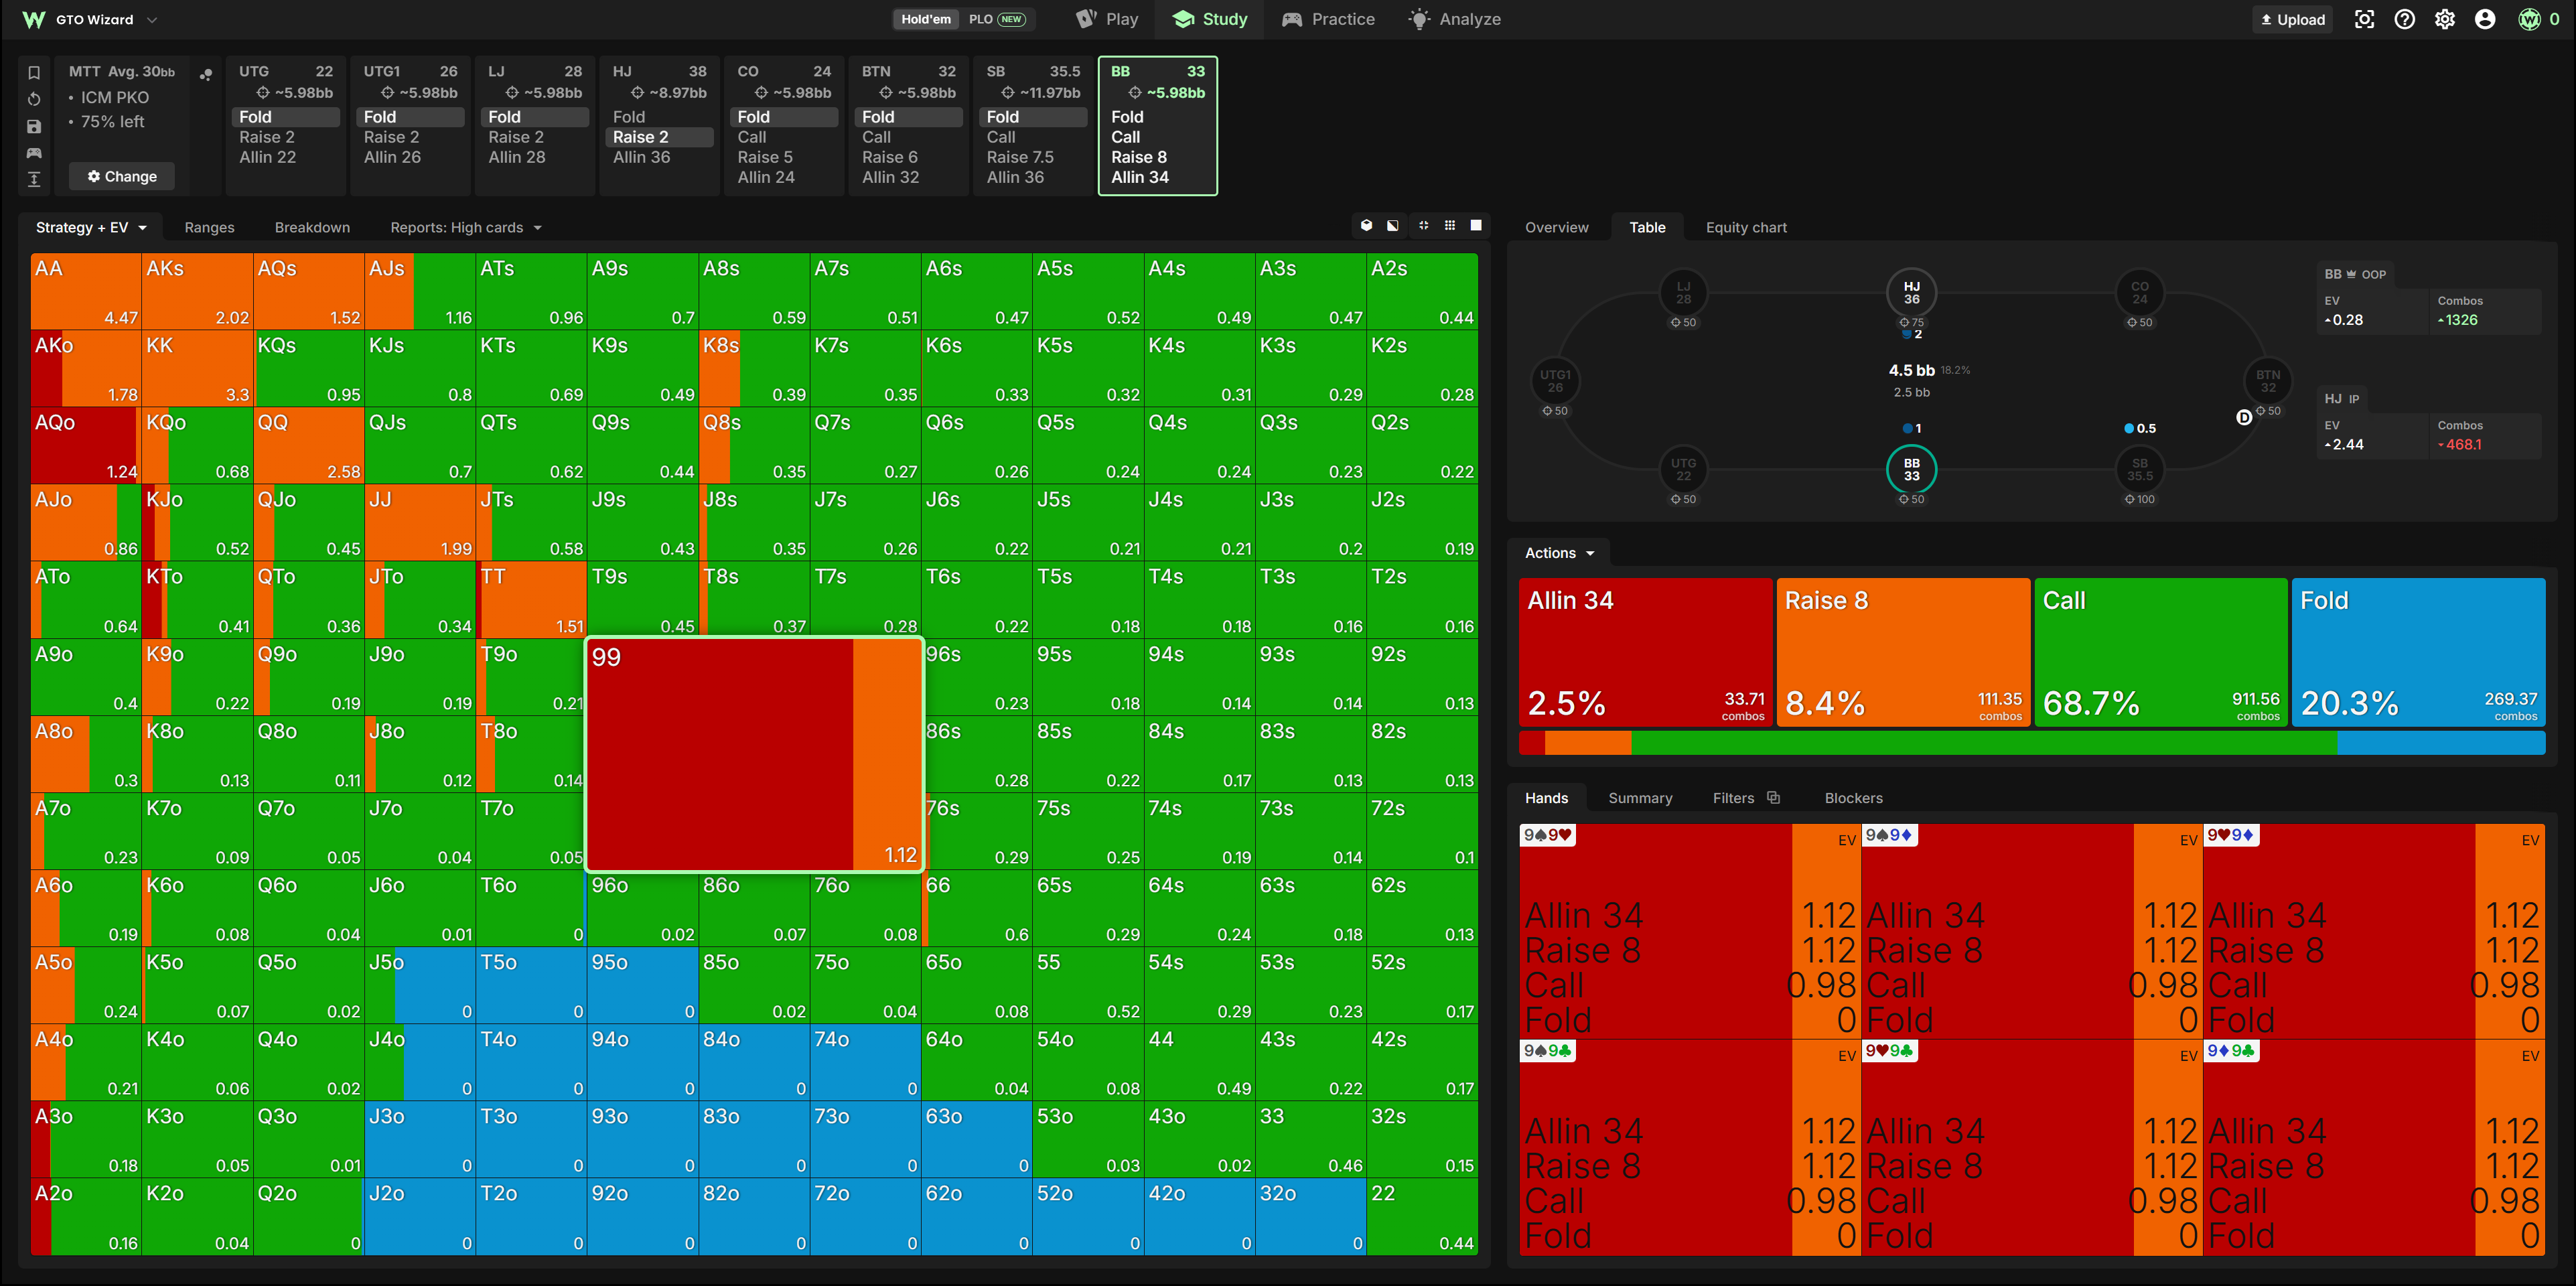Switch game mode to PLO
The image size is (2576, 1286).
[996, 19]
